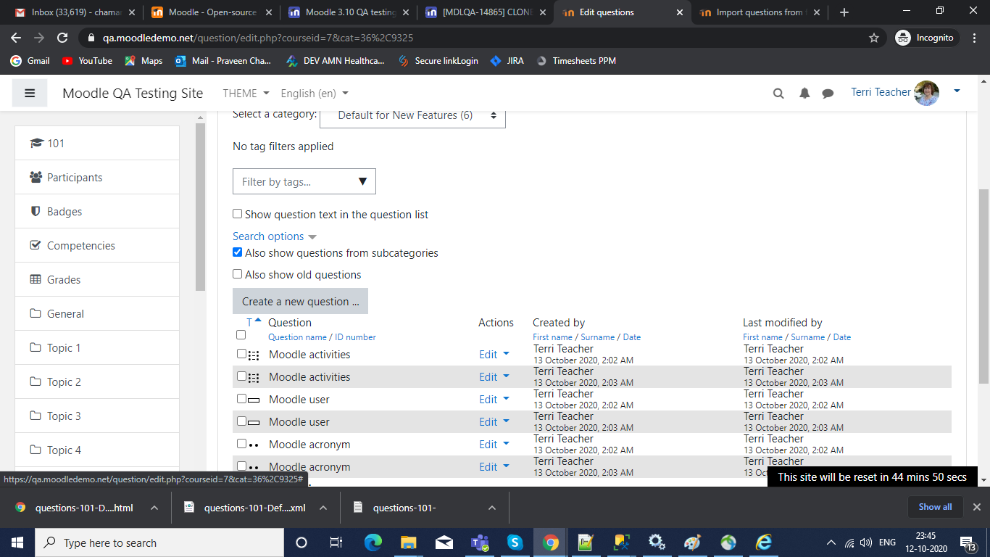The height and width of the screenshot is (557, 990).
Task: Open Chrome's three-dot menu
Action: tap(976, 38)
